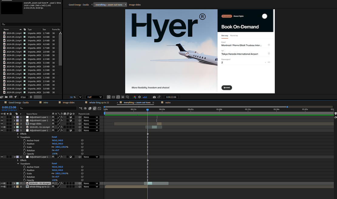
Task: Toggle the transparency grid button in viewer
Action: (113, 97)
